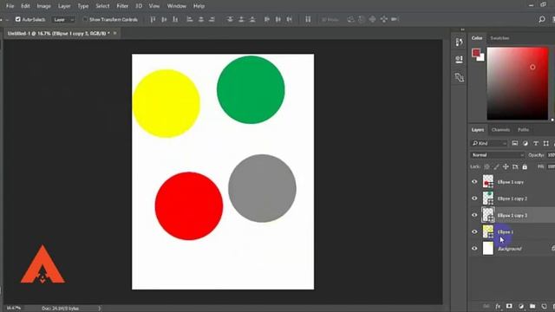Open the Filter menu
This screenshot has height=312, width=555.
point(122,6)
